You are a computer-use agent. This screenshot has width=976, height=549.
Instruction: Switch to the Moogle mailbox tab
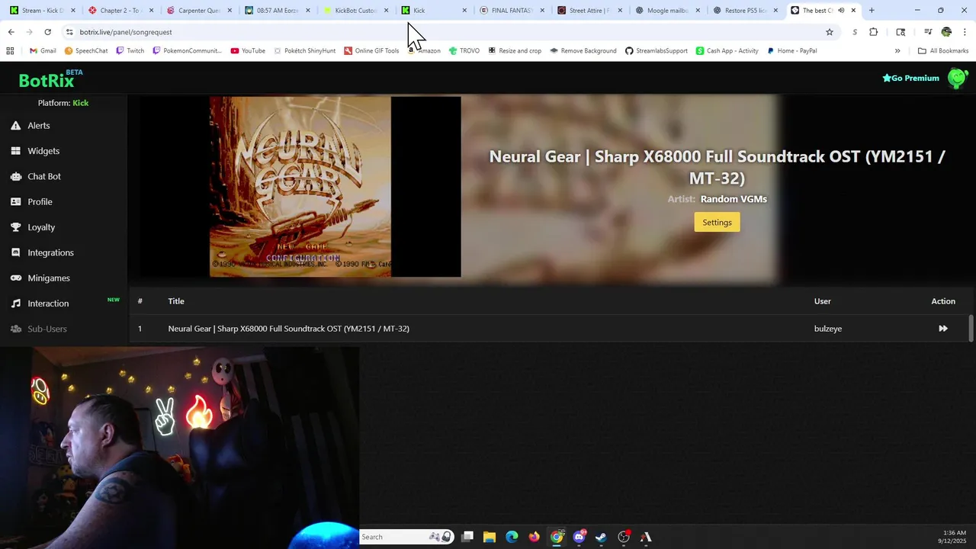[667, 11]
